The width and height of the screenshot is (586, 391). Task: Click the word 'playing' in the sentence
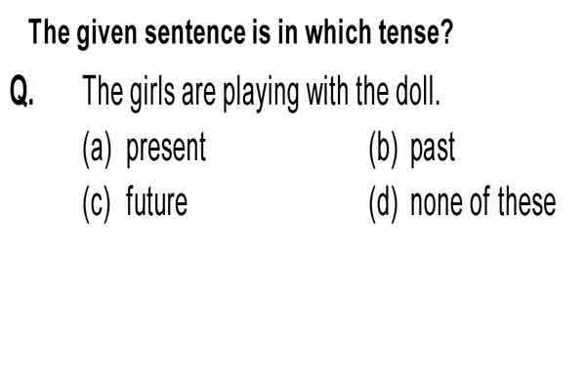[261, 93]
